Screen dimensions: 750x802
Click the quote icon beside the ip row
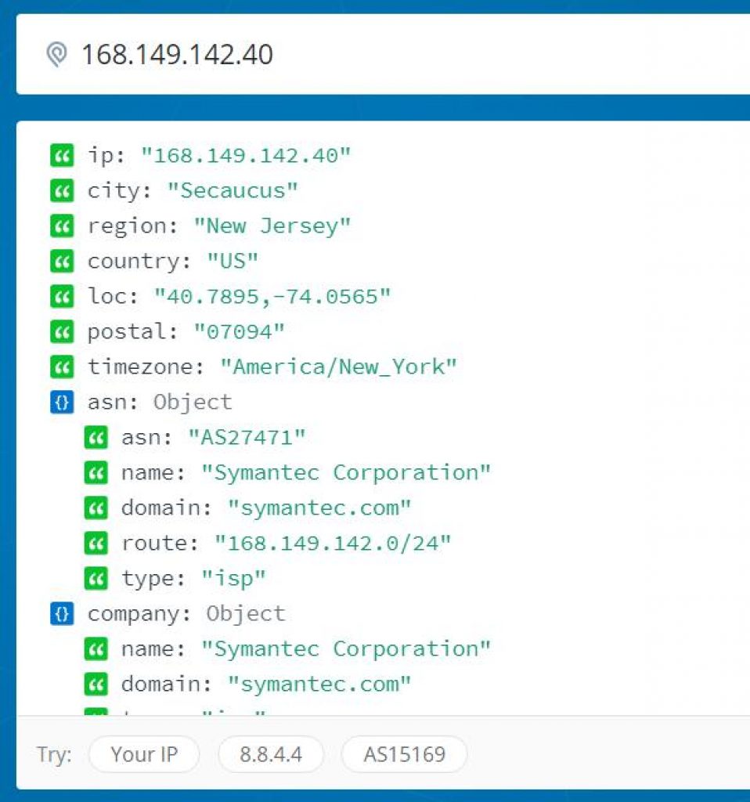click(62, 156)
